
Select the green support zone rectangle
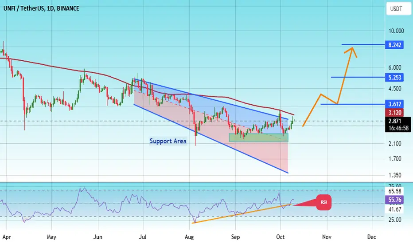click(x=259, y=138)
